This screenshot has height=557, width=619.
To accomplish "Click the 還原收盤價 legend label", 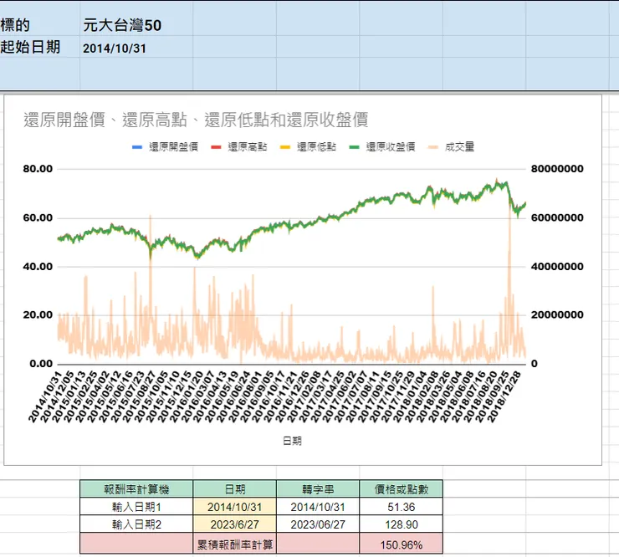I will click(x=391, y=147).
